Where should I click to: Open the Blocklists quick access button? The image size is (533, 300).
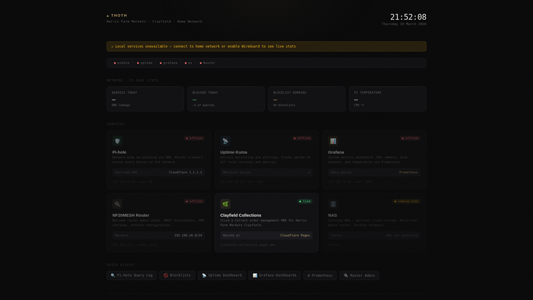pos(177,275)
